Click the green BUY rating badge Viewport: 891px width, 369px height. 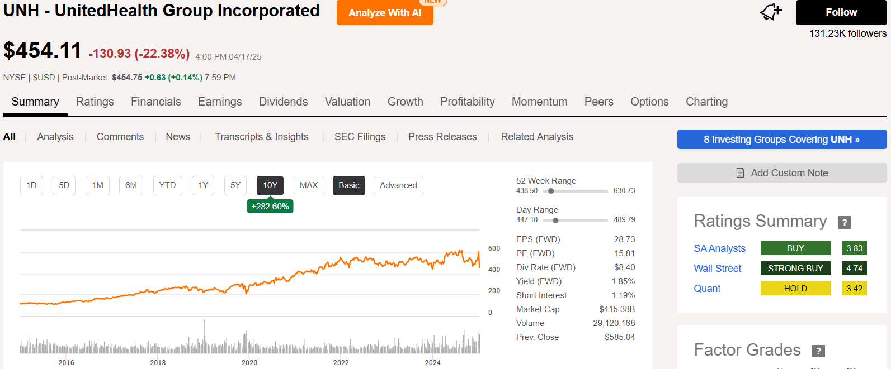(795, 248)
